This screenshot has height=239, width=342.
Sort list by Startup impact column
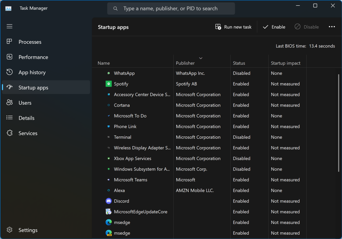(286, 63)
